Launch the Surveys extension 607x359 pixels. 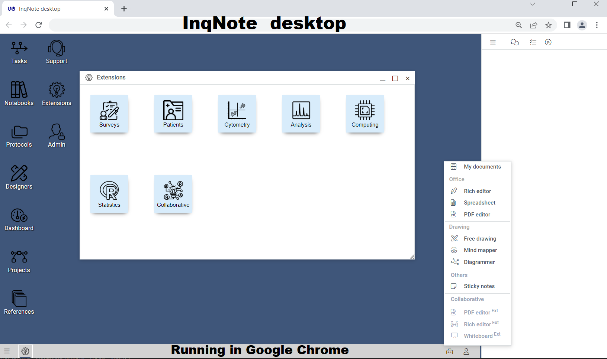coord(109,114)
